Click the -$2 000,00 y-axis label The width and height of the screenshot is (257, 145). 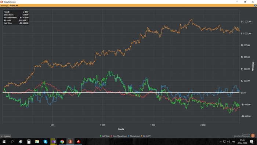pyautogui.click(x=246, y=105)
